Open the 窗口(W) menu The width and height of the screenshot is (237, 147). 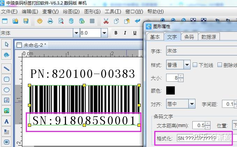coord(134,12)
